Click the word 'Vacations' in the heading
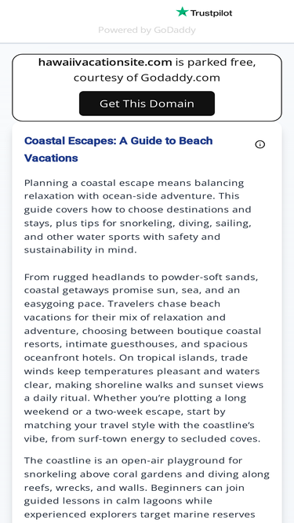 click(x=51, y=158)
